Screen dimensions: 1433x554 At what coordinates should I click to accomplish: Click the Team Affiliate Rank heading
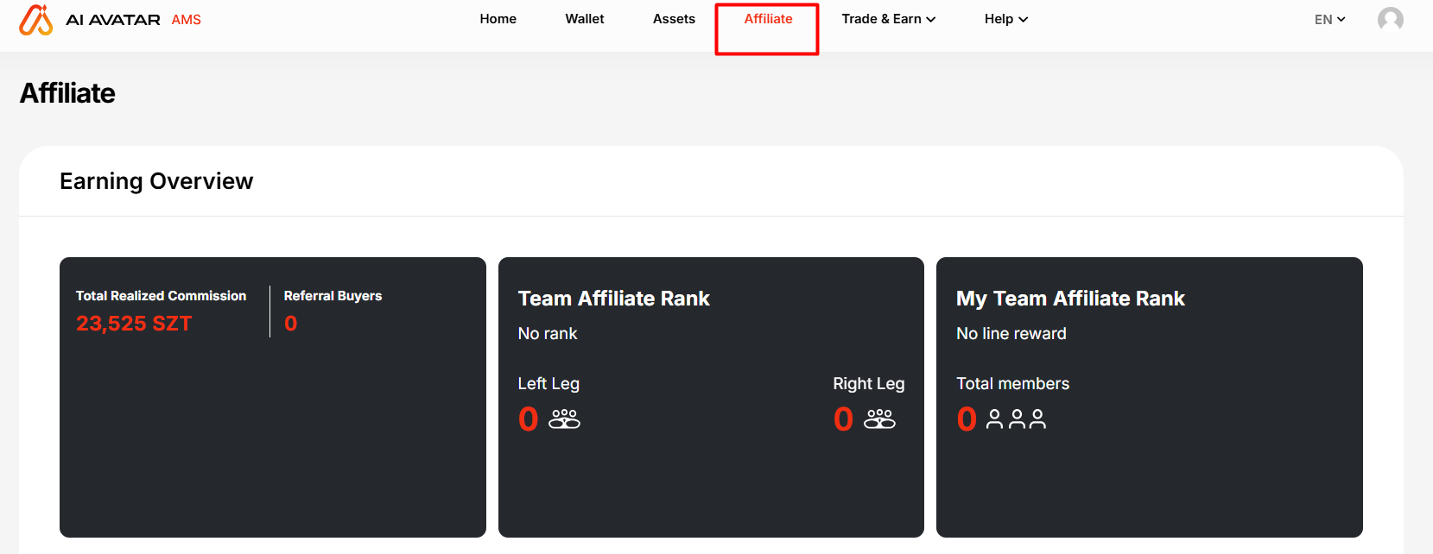tap(613, 299)
